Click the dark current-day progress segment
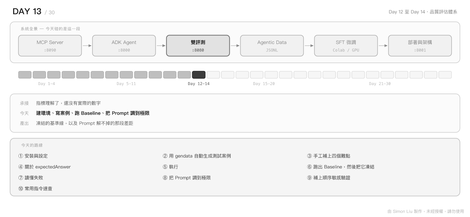The height and width of the screenshot is (217, 470). [x=199, y=75]
